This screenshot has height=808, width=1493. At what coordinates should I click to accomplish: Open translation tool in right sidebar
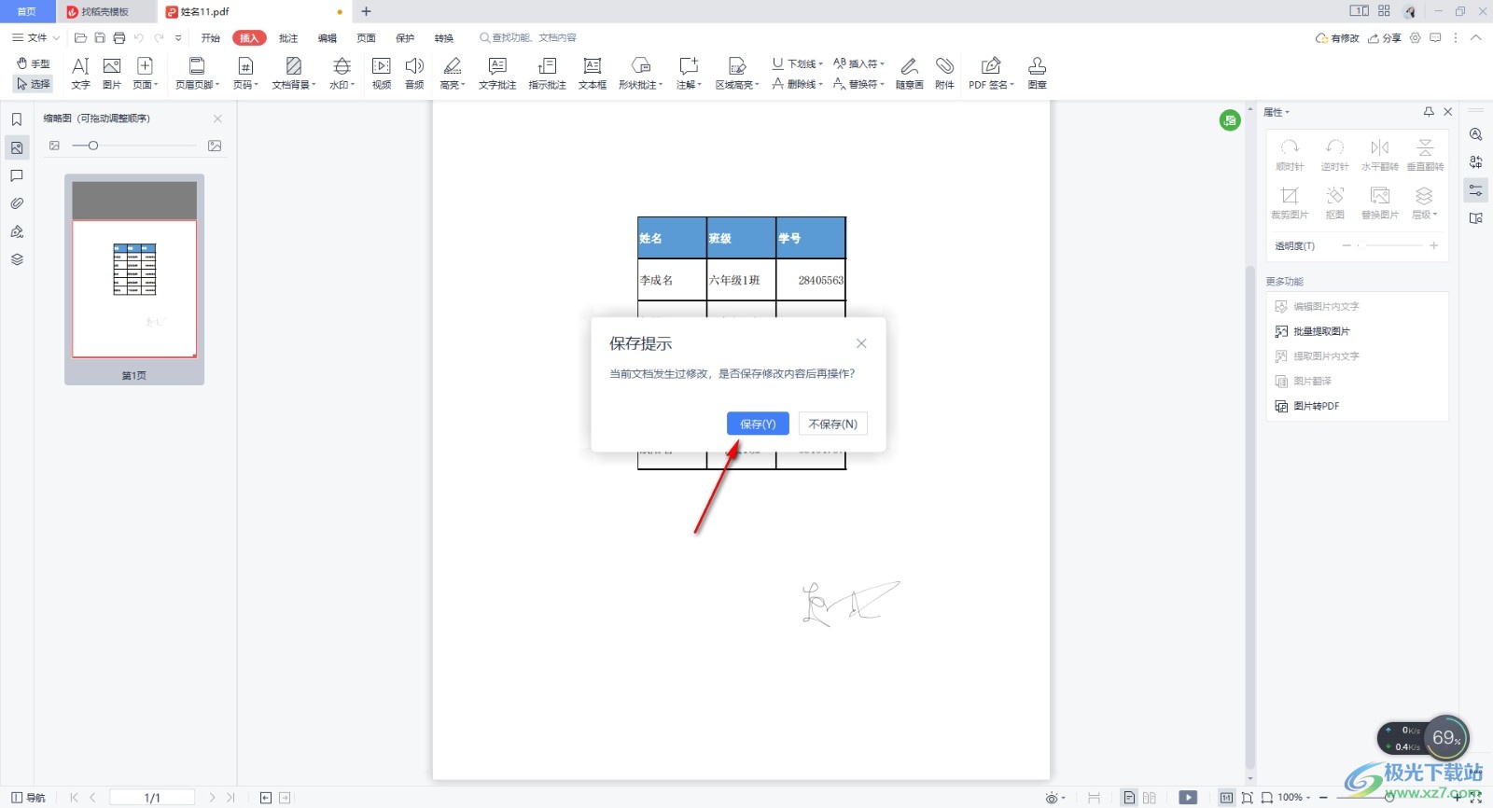[1475, 162]
